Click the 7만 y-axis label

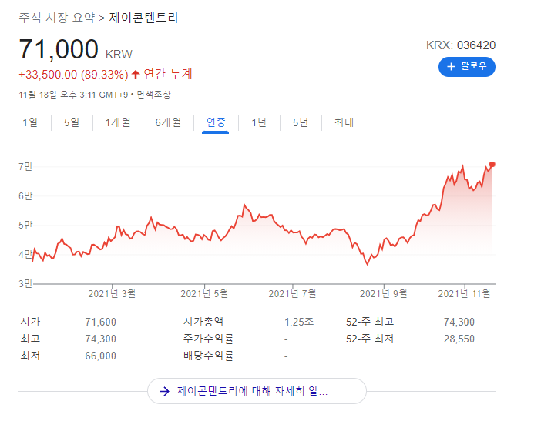[x=25, y=166]
